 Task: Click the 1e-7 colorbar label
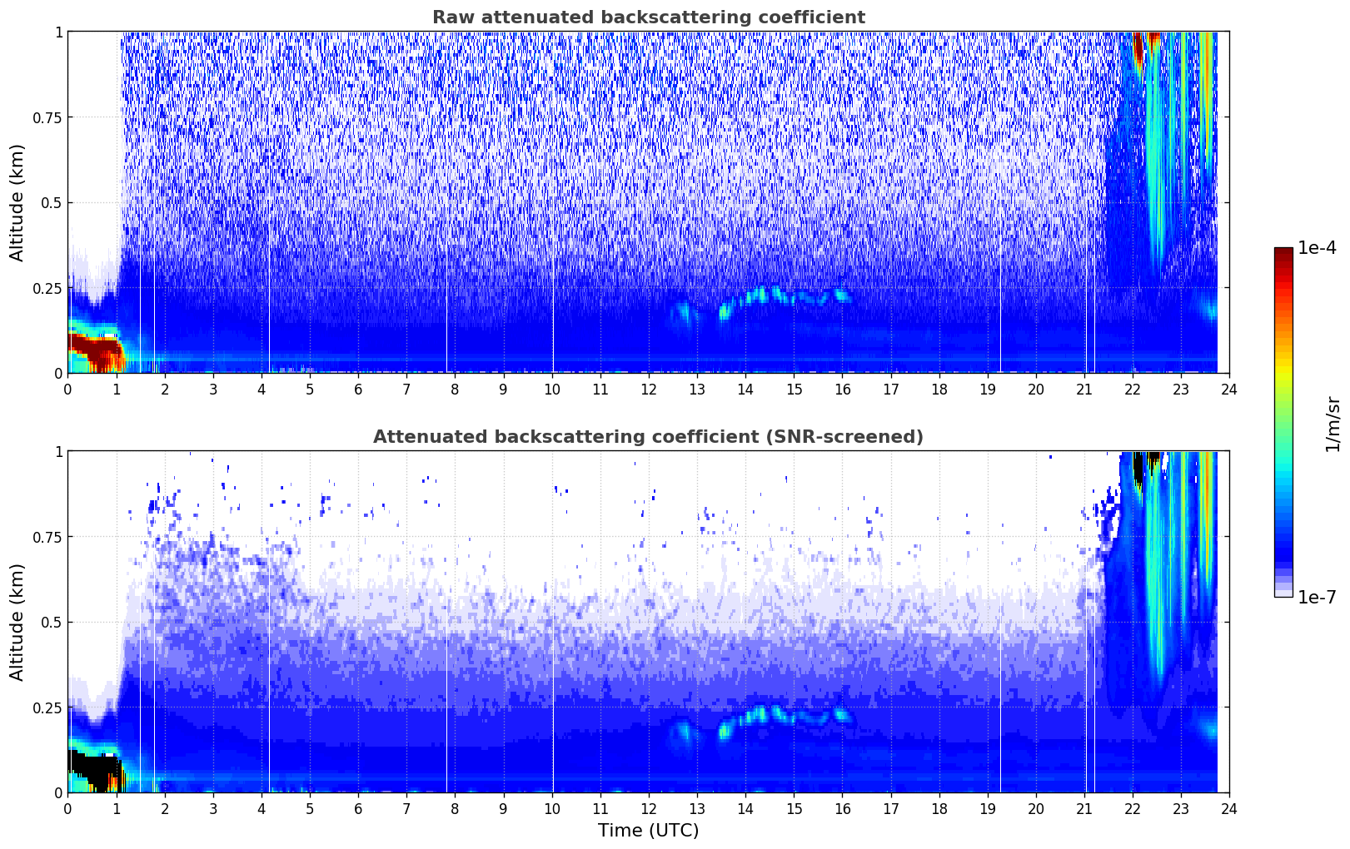coord(1317,597)
